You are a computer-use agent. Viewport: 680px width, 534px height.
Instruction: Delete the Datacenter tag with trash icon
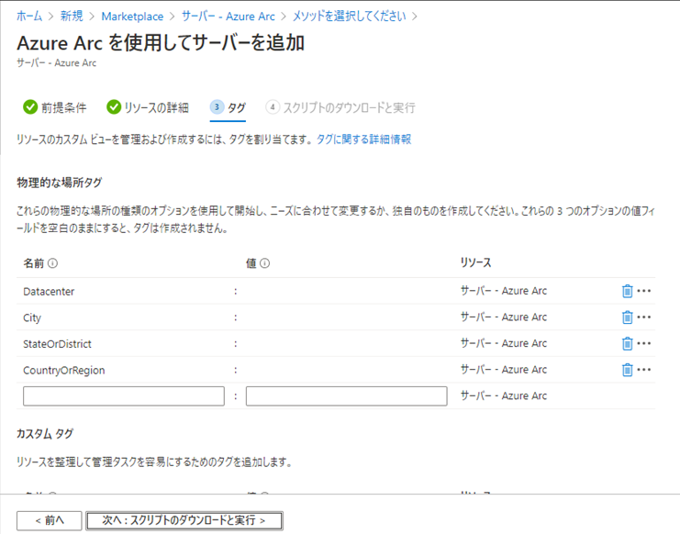point(627,291)
